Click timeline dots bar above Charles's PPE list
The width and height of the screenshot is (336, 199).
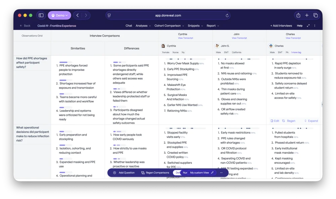click(293, 59)
